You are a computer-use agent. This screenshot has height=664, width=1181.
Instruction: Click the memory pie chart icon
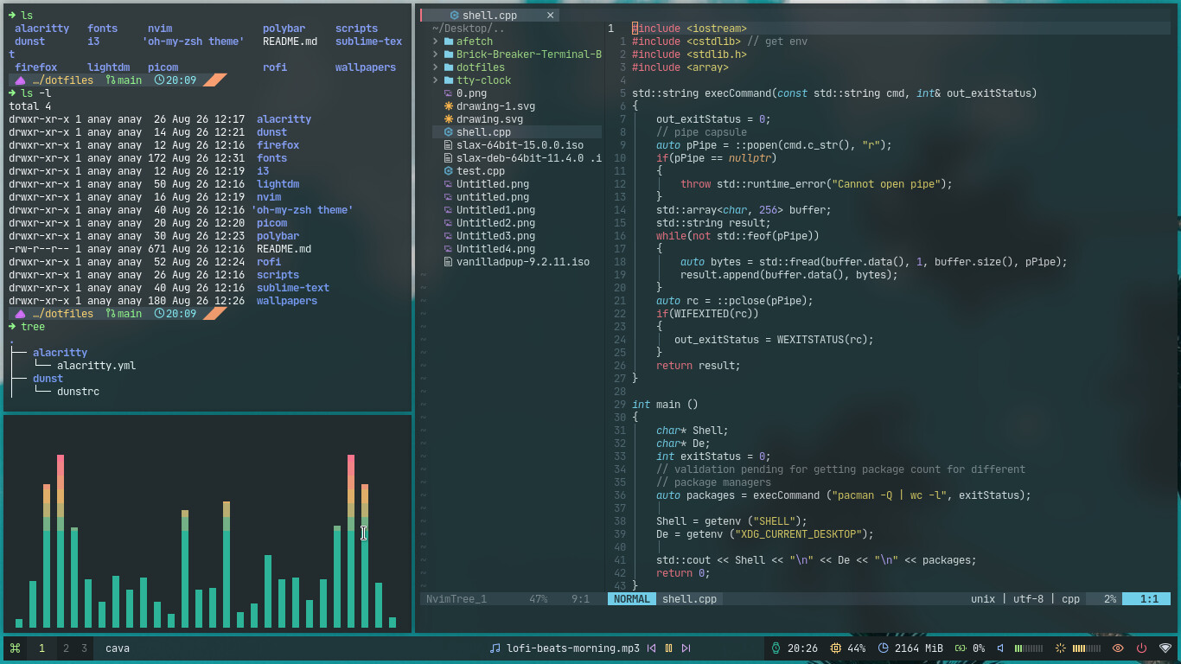pos(884,648)
